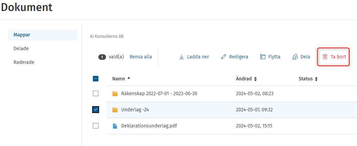Uncheck the Underlag -24 row checkbox
The image size is (357, 146).
point(96,110)
